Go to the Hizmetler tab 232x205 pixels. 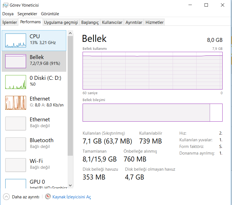154,22
